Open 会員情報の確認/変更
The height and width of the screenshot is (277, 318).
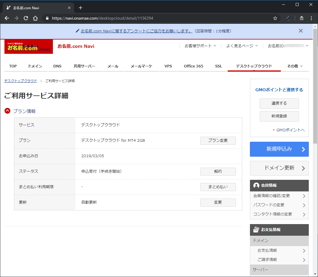coord(279,196)
